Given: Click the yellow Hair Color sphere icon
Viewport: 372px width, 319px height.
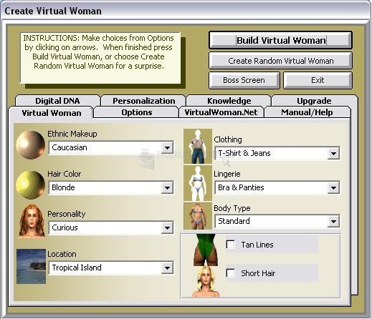Looking at the screenshot, I should point(30,185).
